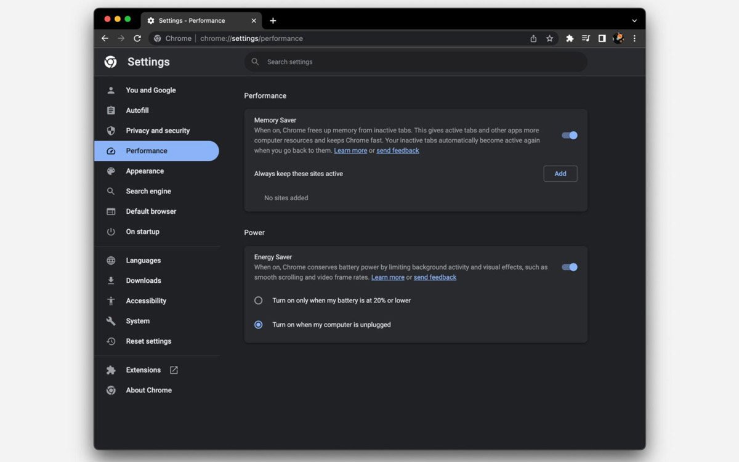The image size is (739, 462).
Task: Select turn on when computer unplugged
Action: [259, 325]
